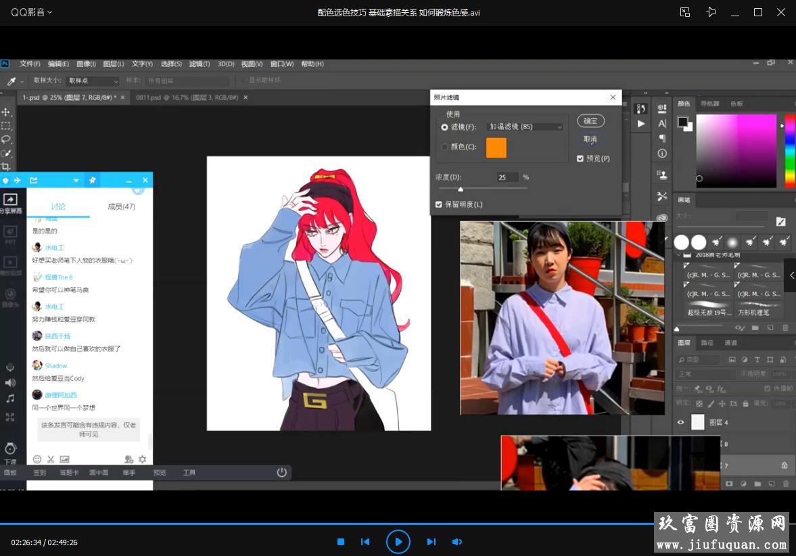Screen dimensions: 796x556
Task: Open the Brush settings panel icon
Action: click(662, 196)
